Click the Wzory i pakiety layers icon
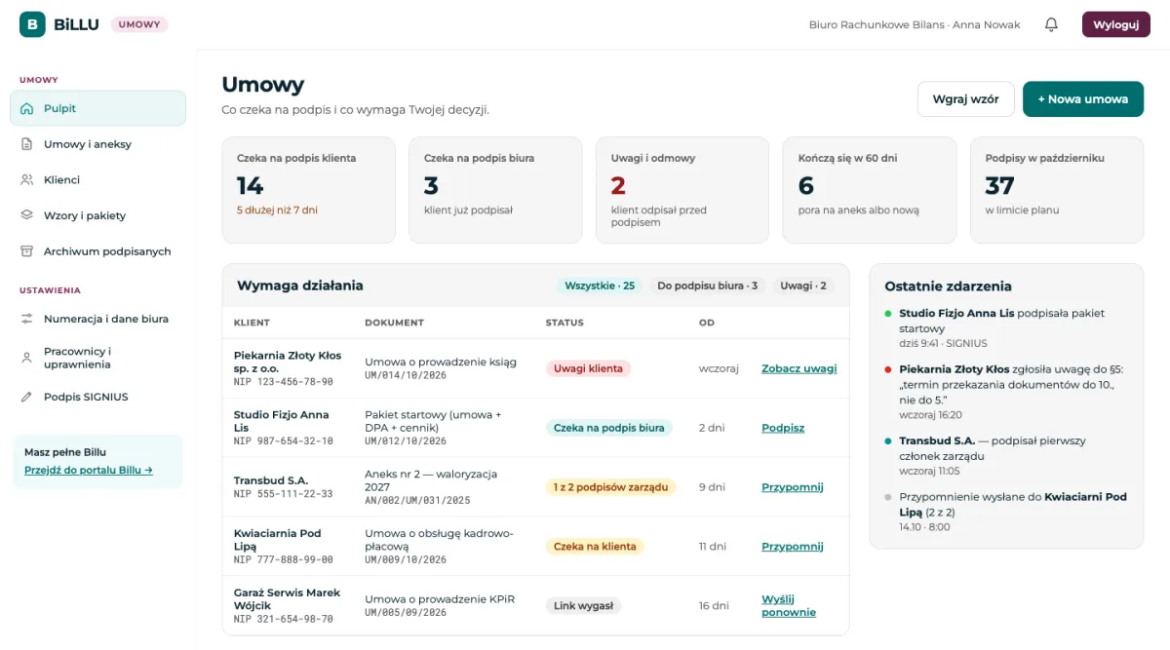Screen dimensions: 1170x650 point(26,215)
